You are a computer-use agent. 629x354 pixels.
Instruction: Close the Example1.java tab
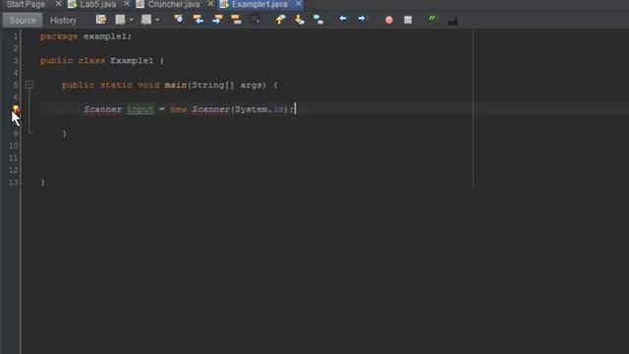point(298,4)
